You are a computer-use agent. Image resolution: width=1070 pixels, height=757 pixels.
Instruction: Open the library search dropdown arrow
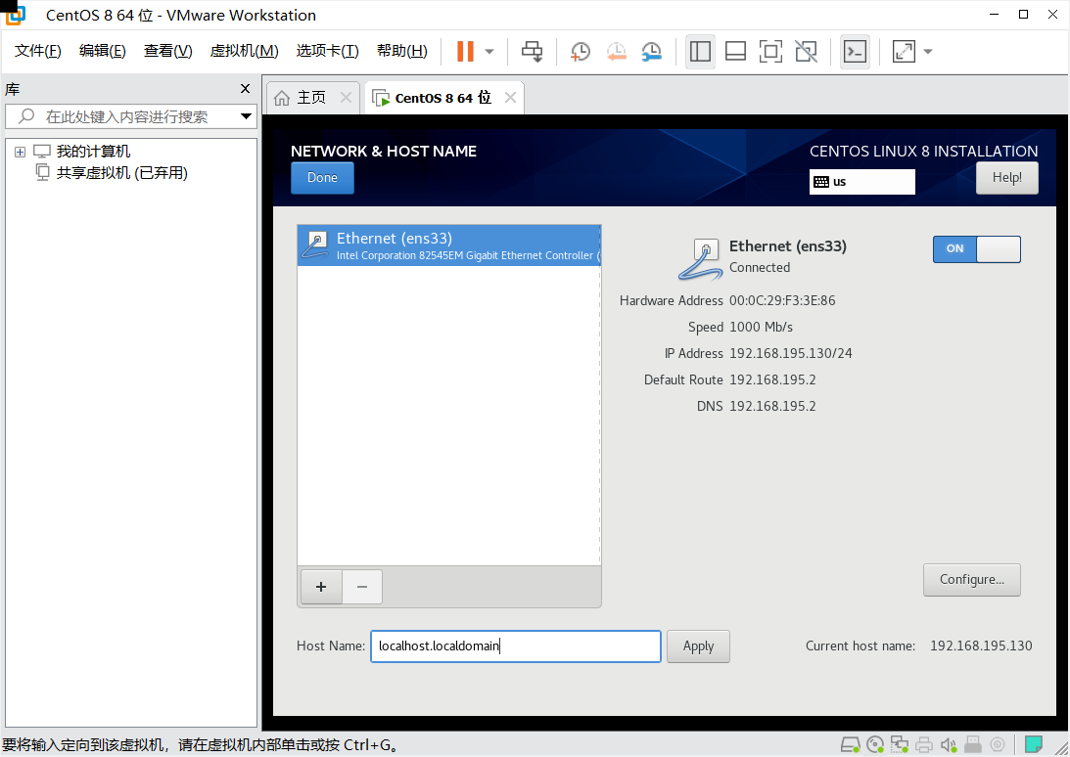247,116
